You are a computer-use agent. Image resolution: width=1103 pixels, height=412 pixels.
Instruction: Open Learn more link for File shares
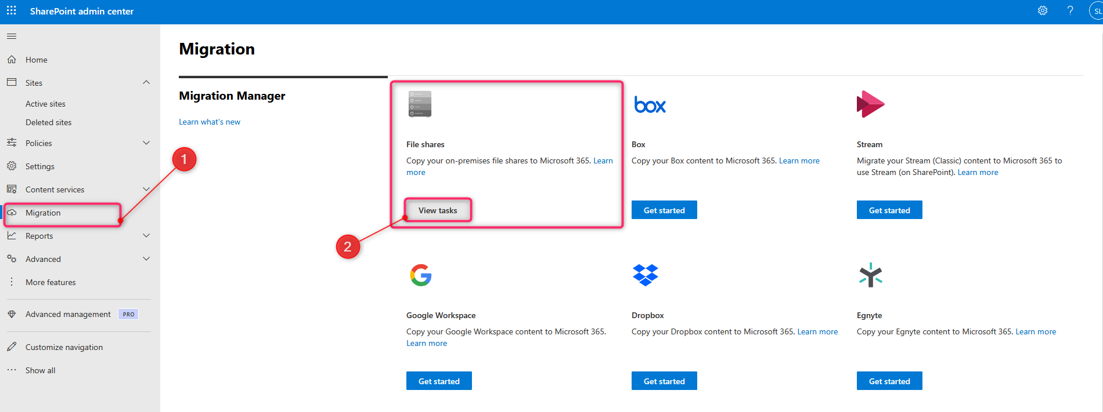[x=603, y=161]
